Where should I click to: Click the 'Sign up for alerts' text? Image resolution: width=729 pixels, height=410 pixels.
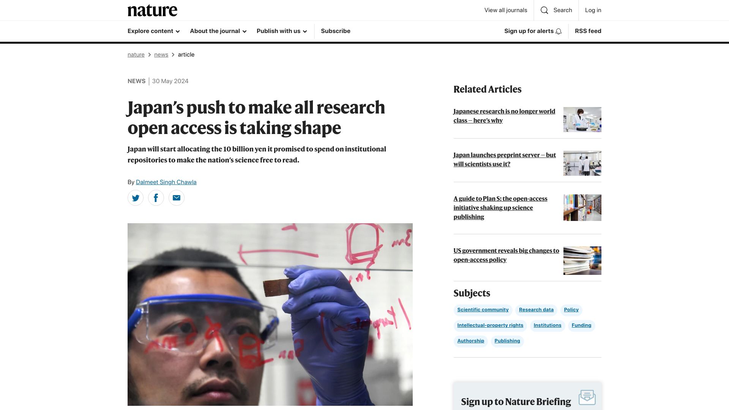pos(529,31)
